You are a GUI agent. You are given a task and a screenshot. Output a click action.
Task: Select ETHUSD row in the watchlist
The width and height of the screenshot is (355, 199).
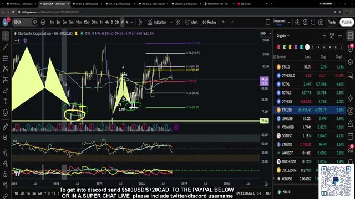(310, 144)
